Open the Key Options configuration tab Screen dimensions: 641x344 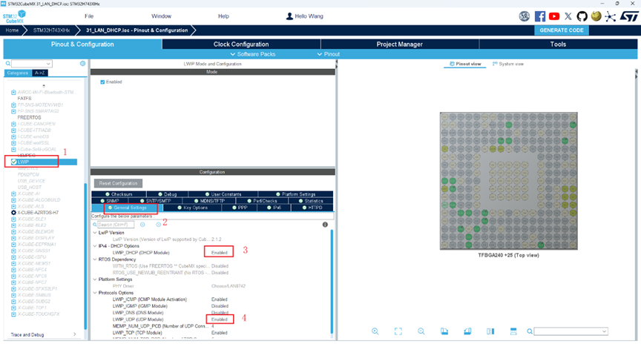[x=192, y=208]
